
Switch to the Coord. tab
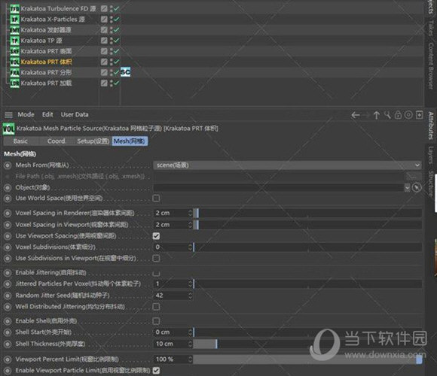click(x=57, y=141)
